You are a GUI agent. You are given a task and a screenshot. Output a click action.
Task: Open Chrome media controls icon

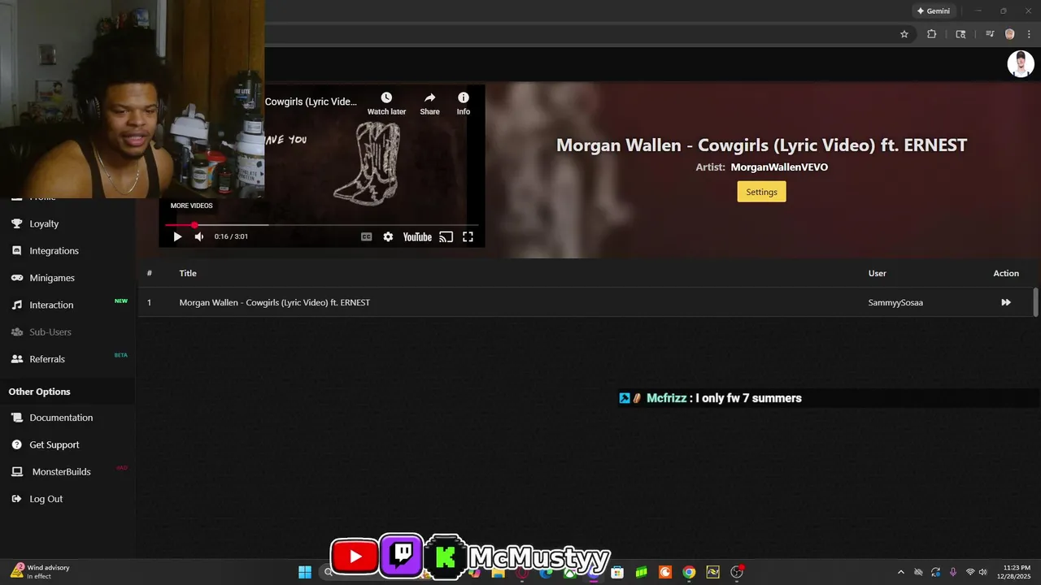point(990,34)
